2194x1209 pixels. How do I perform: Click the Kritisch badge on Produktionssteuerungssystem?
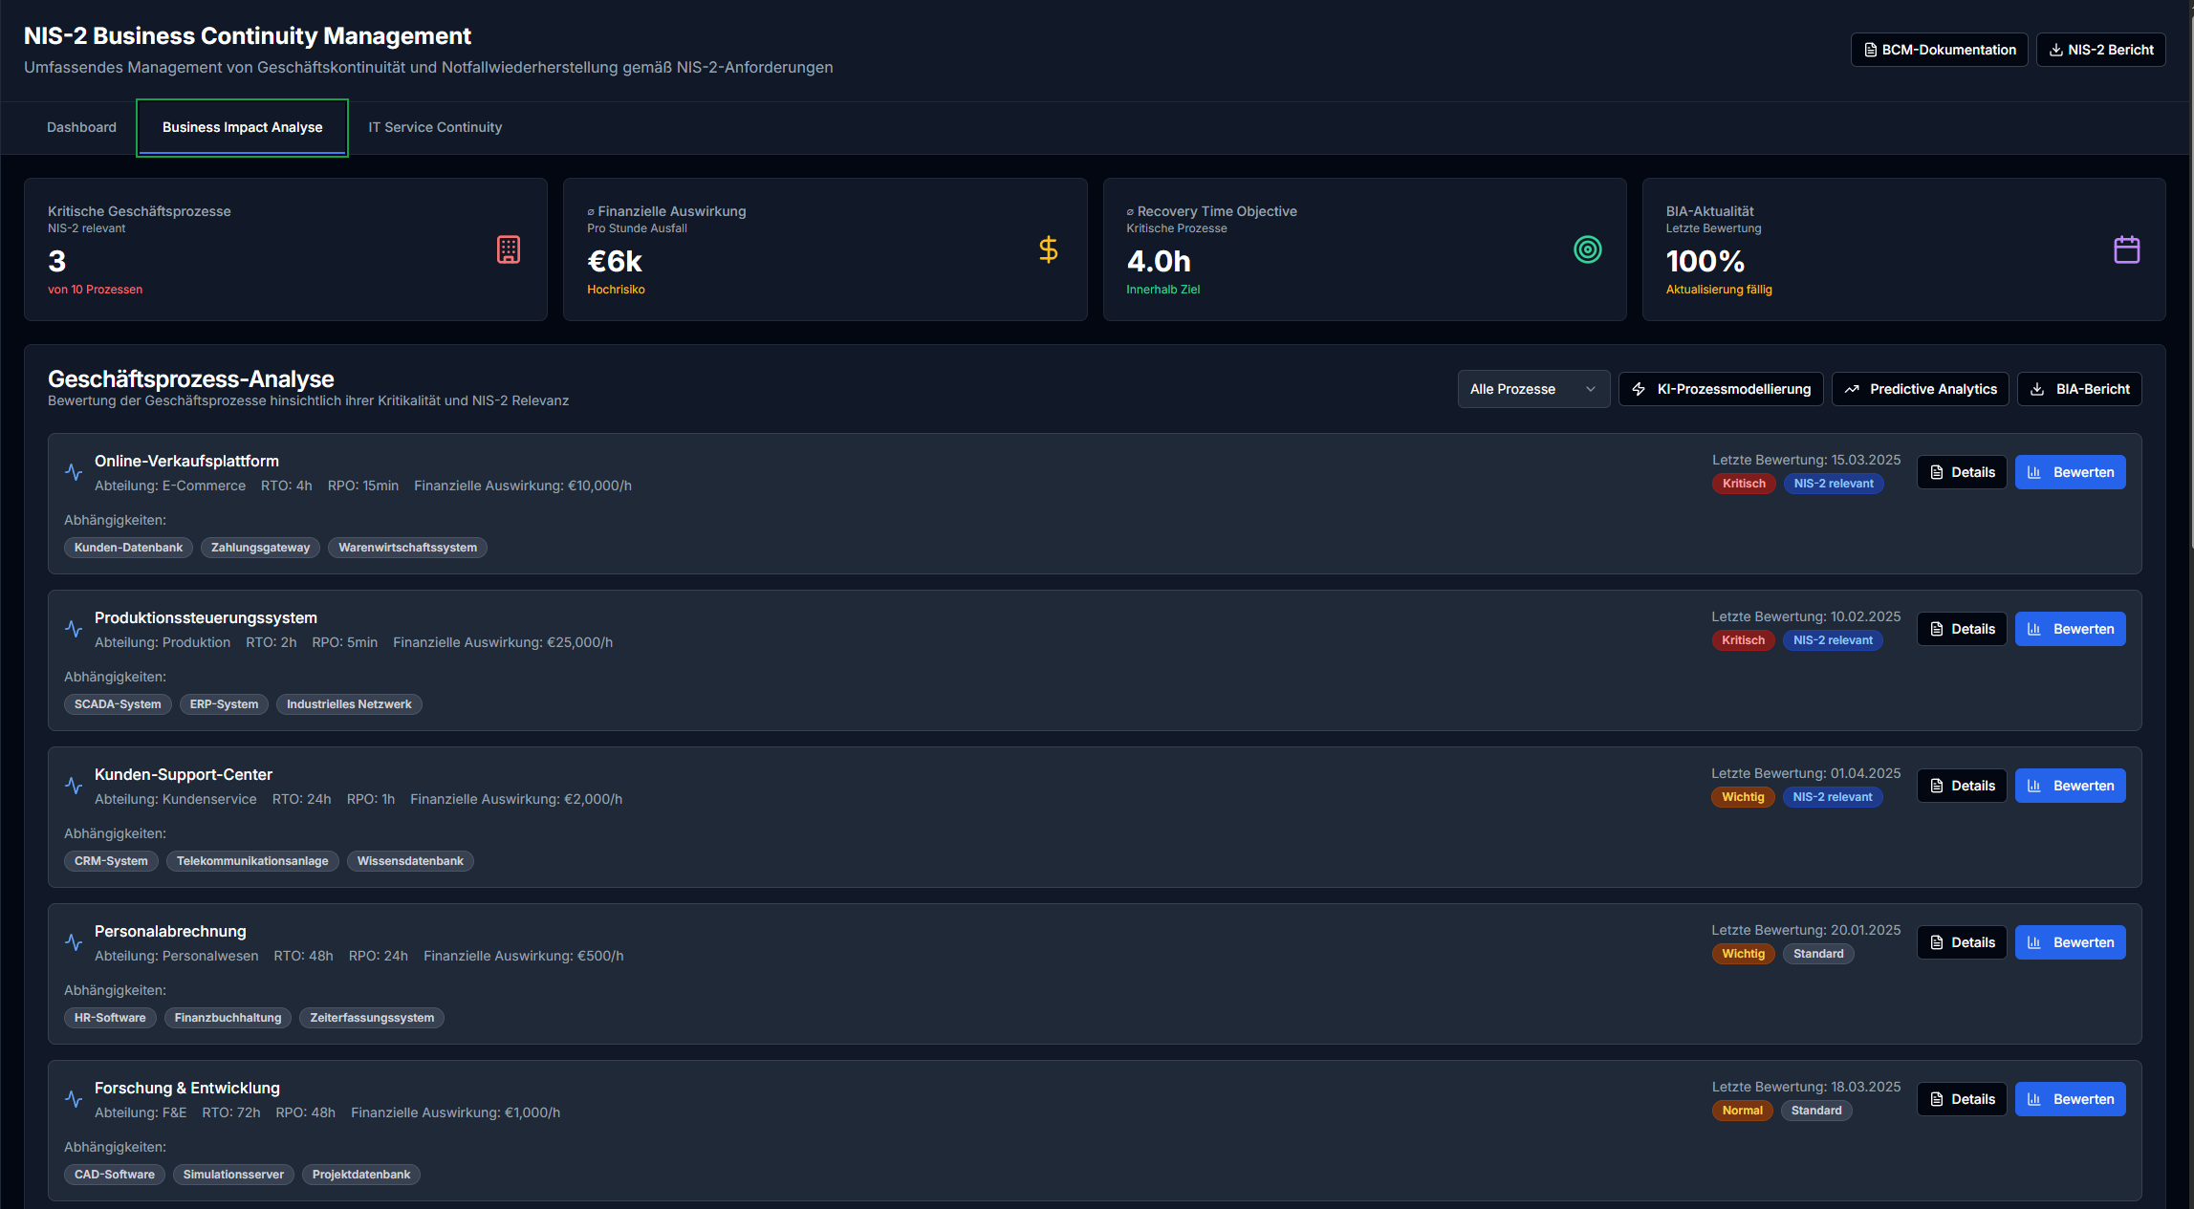(x=1743, y=640)
